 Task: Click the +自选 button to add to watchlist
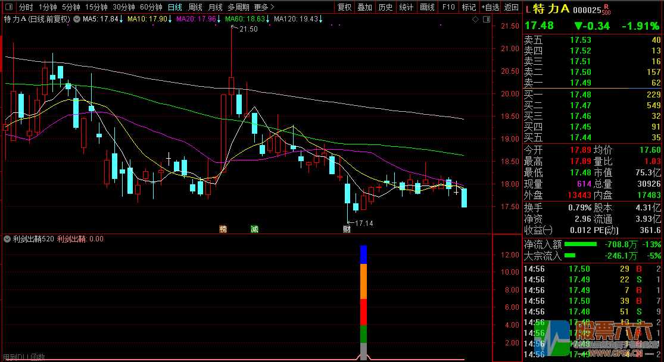click(x=489, y=7)
